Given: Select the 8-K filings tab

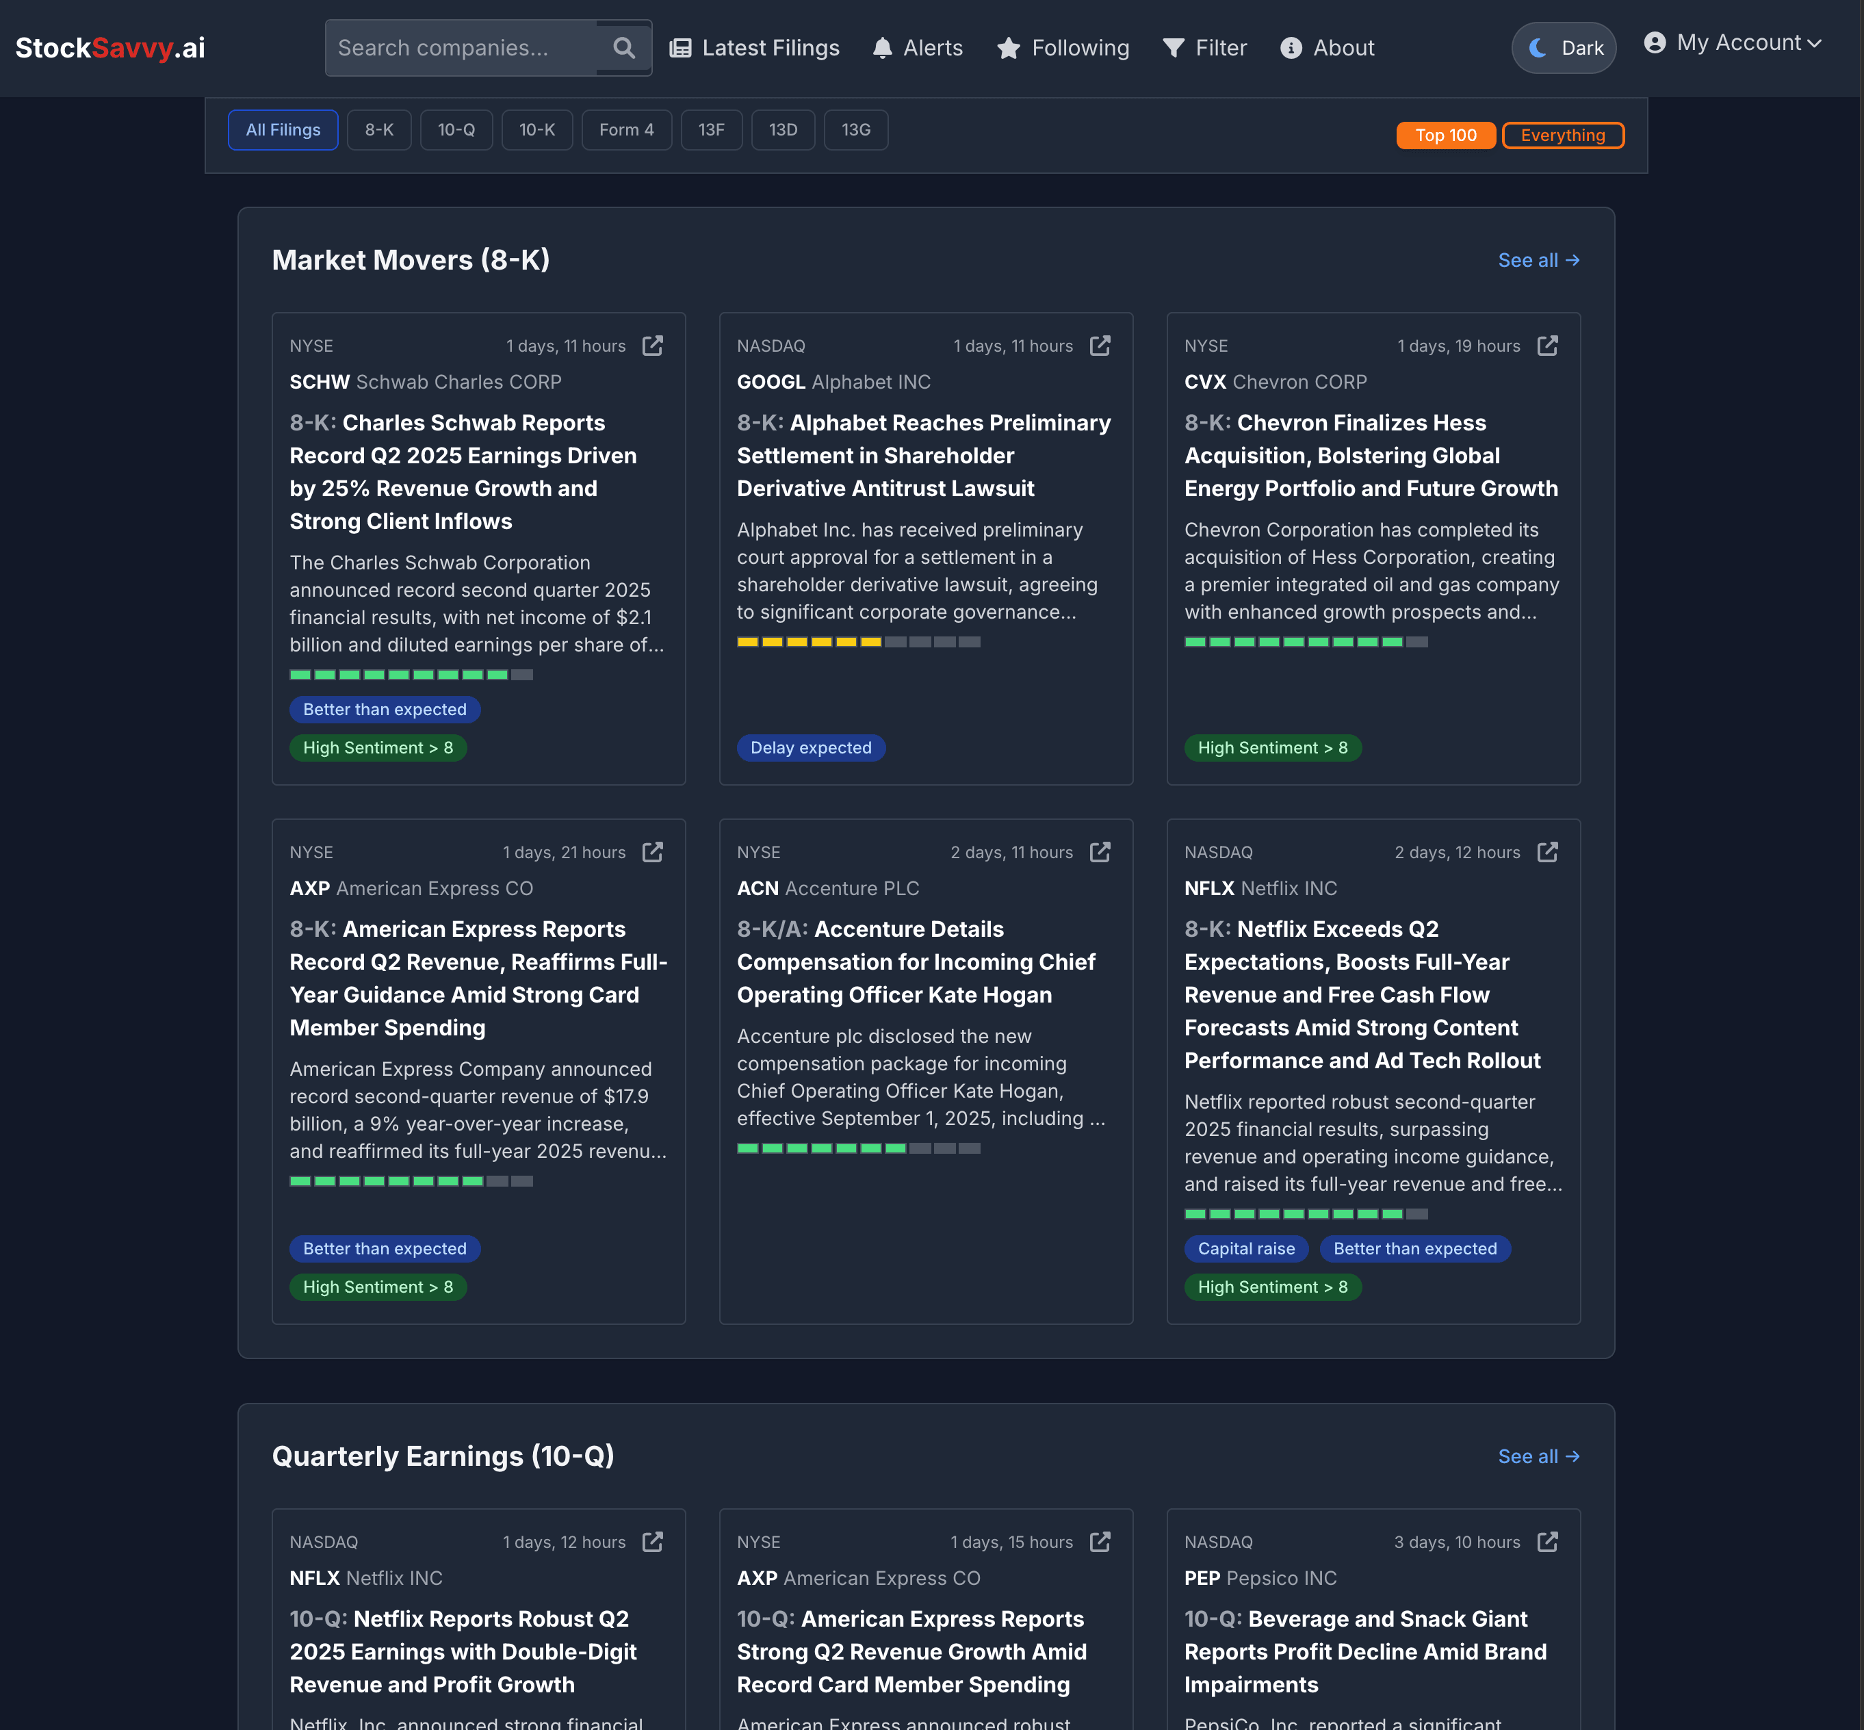Looking at the screenshot, I should tap(379, 130).
